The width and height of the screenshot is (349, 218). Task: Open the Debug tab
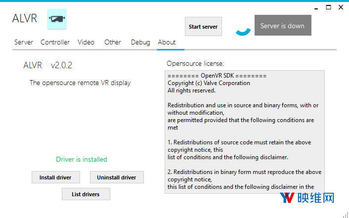coord(140,43)
